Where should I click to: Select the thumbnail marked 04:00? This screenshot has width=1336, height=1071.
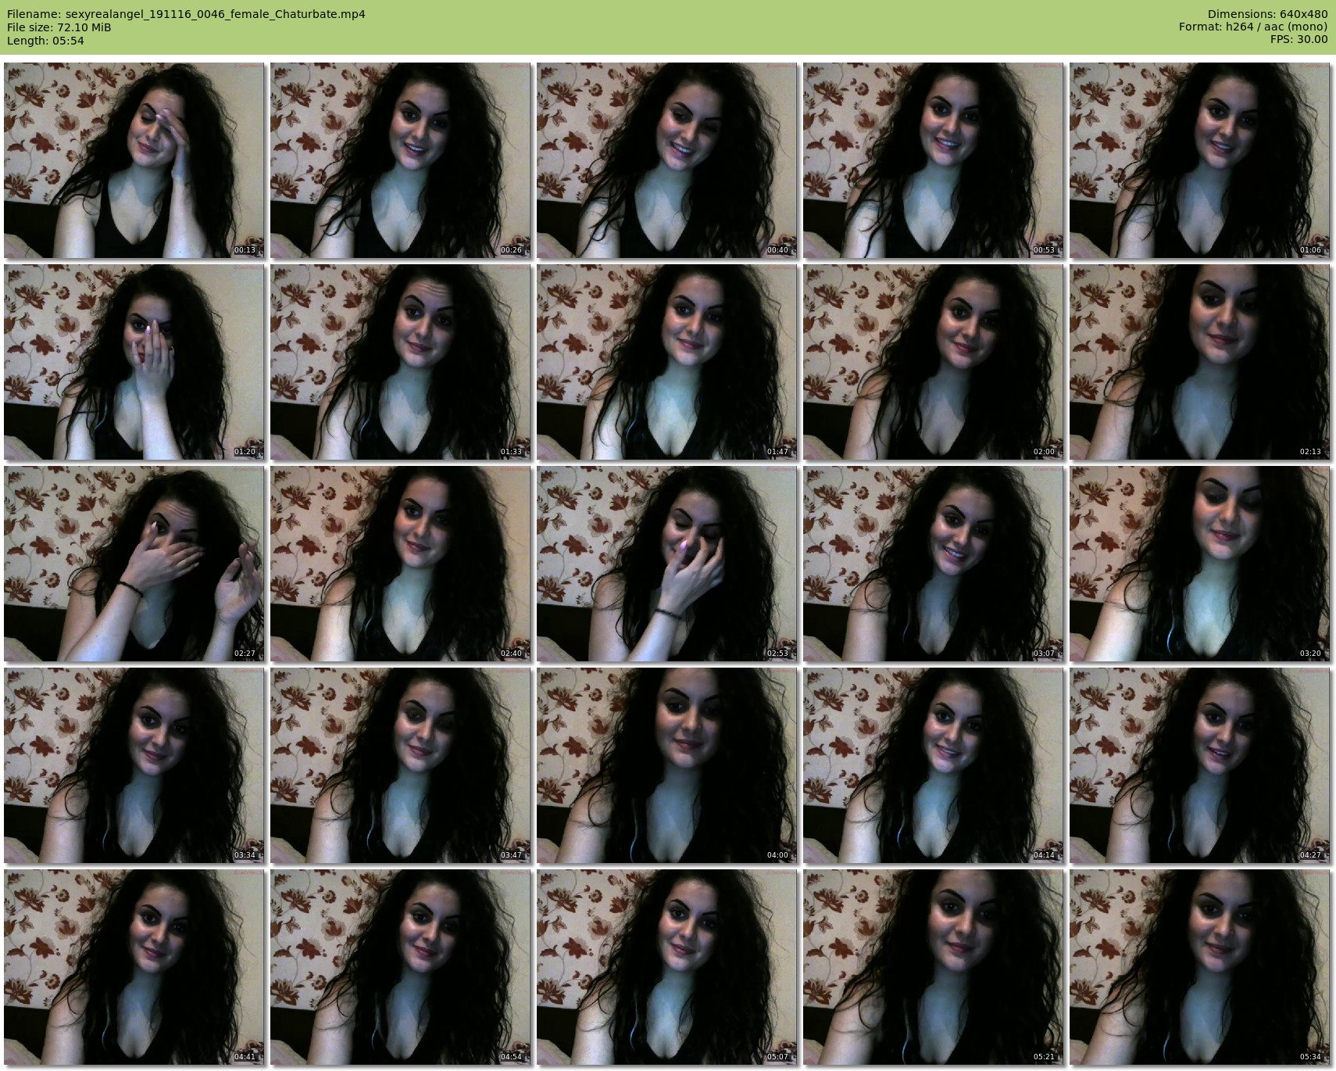click(x=666, y=765)
